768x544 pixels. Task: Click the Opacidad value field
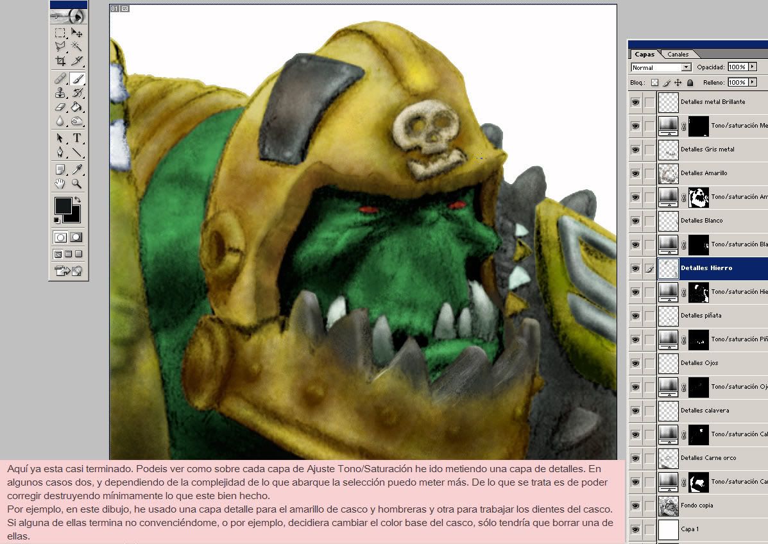(x=738, y=67)
